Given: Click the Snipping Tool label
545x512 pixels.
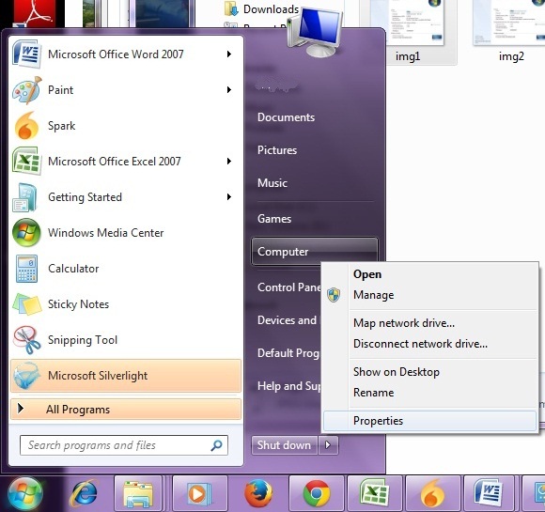Looking at the screenshot, I should pyautogui.click(x=83, y=340).
